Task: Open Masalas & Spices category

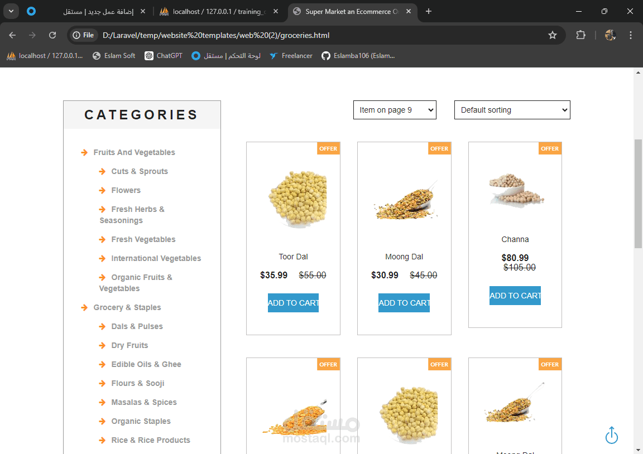Action: (144, 402)
